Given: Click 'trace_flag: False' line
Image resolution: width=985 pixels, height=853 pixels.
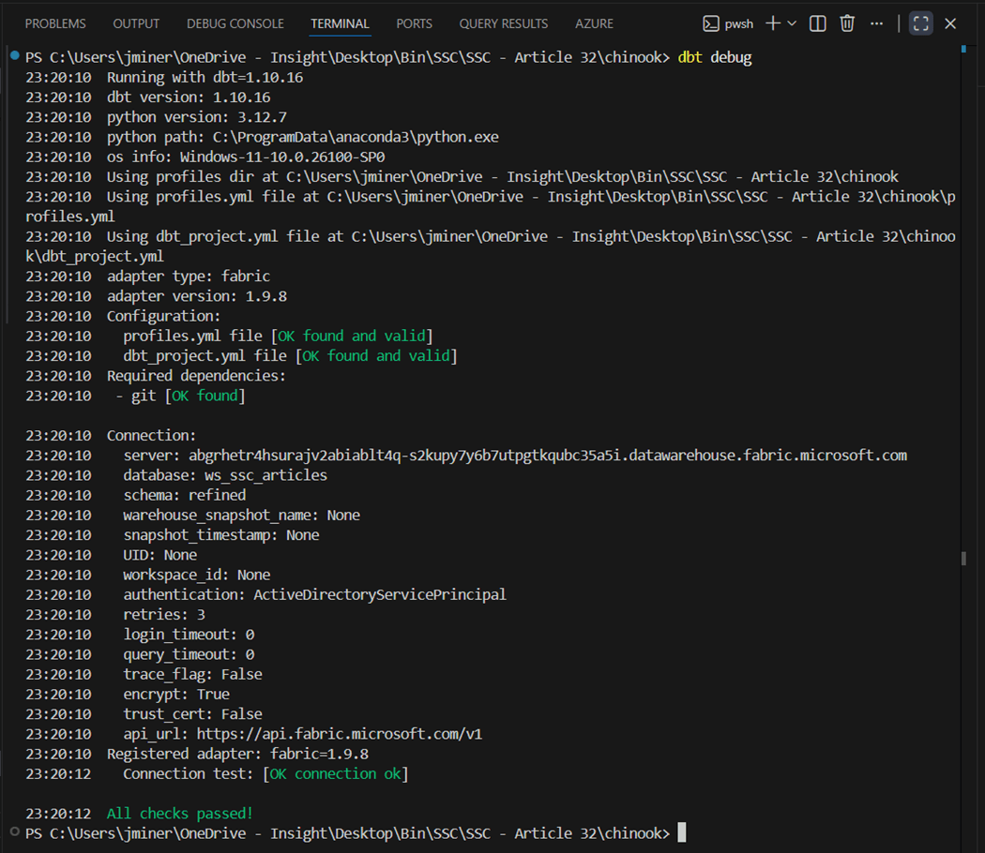Looking at the screenshot, I should [193, 674].
